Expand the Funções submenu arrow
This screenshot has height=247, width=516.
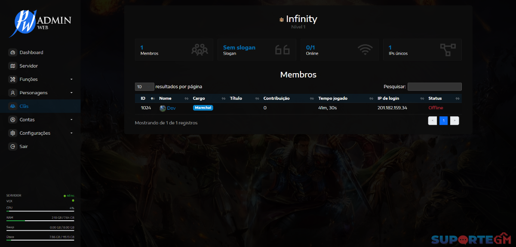(71, 80)
